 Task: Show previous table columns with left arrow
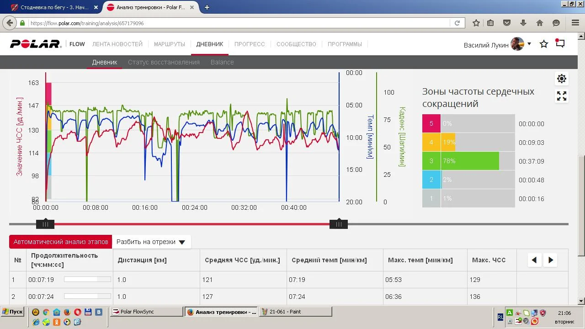534,260
